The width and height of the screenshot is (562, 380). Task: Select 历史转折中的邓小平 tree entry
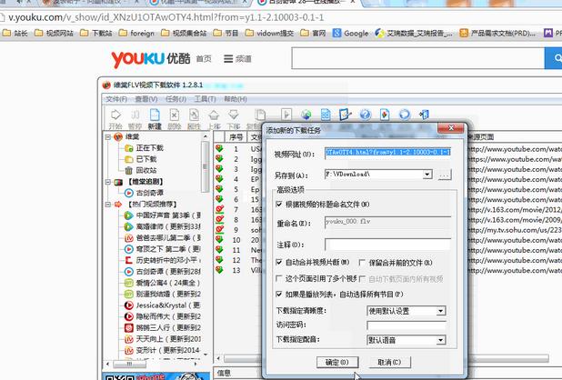[168, 260]
